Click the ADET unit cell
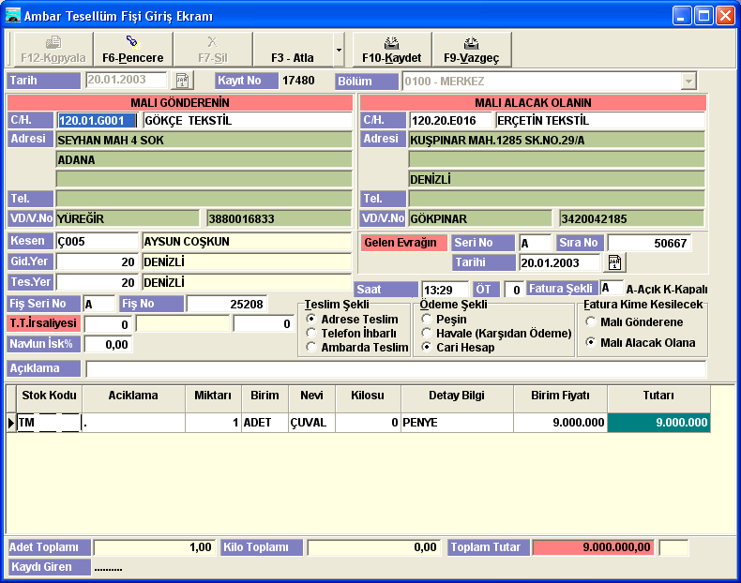The image size is (741, 583). [265, 423]
